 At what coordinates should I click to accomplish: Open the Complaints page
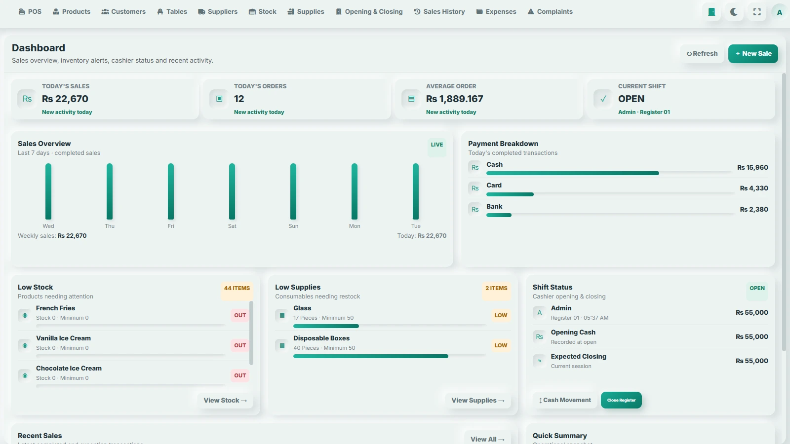[x=550, y=11]
